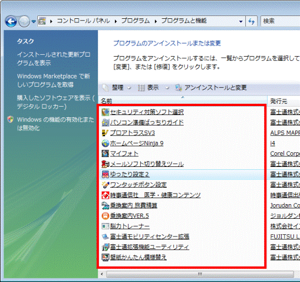300x282 pixels.
Task: Click the アンインストールと変更 icon
Action: click(x=179, y=88)
